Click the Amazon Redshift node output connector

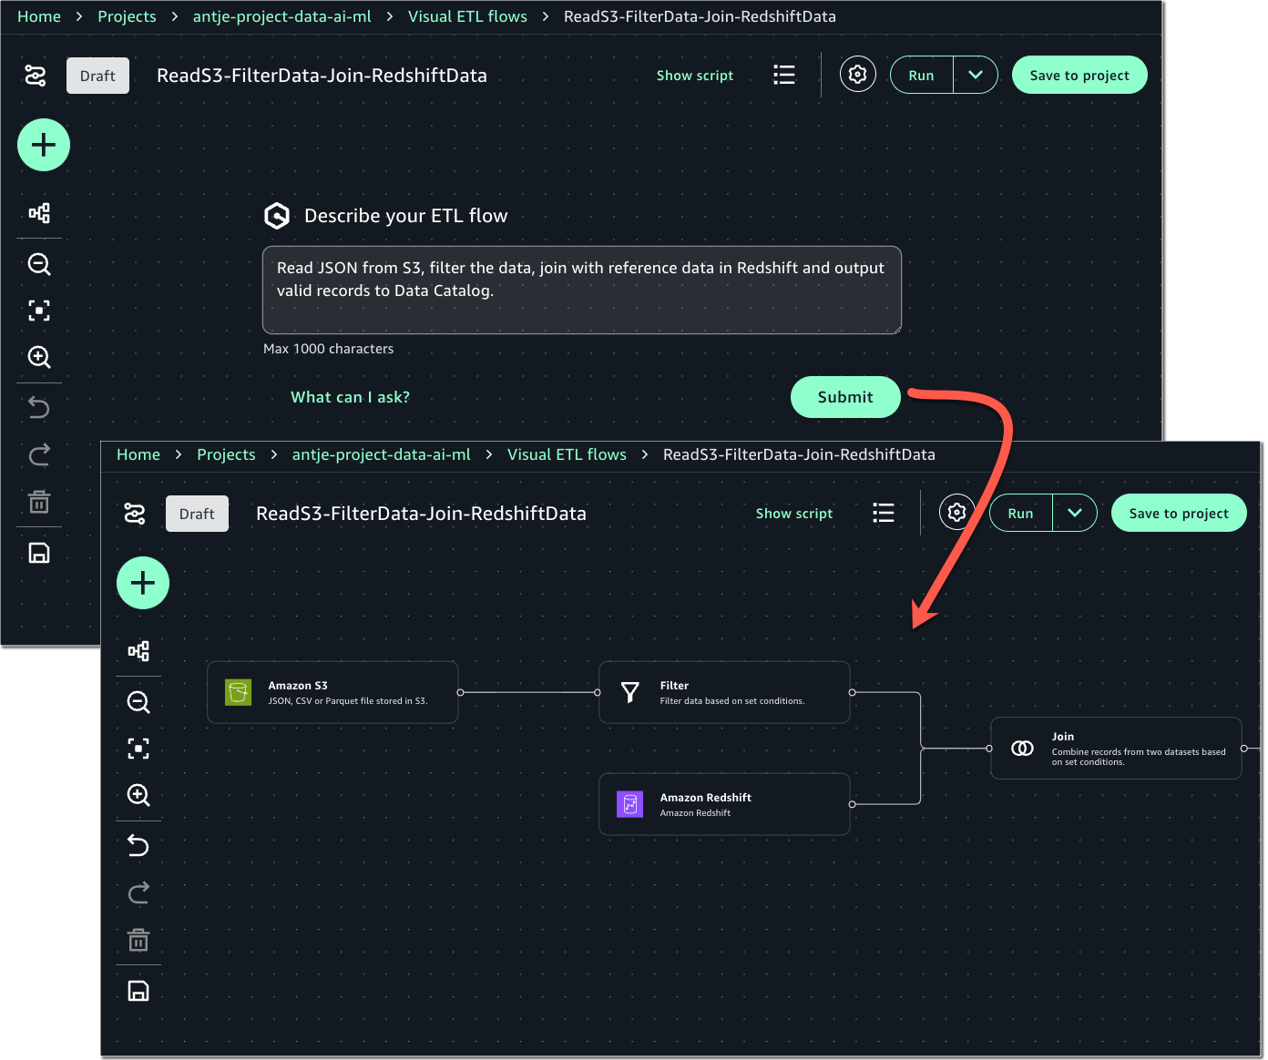click(852, 804)
